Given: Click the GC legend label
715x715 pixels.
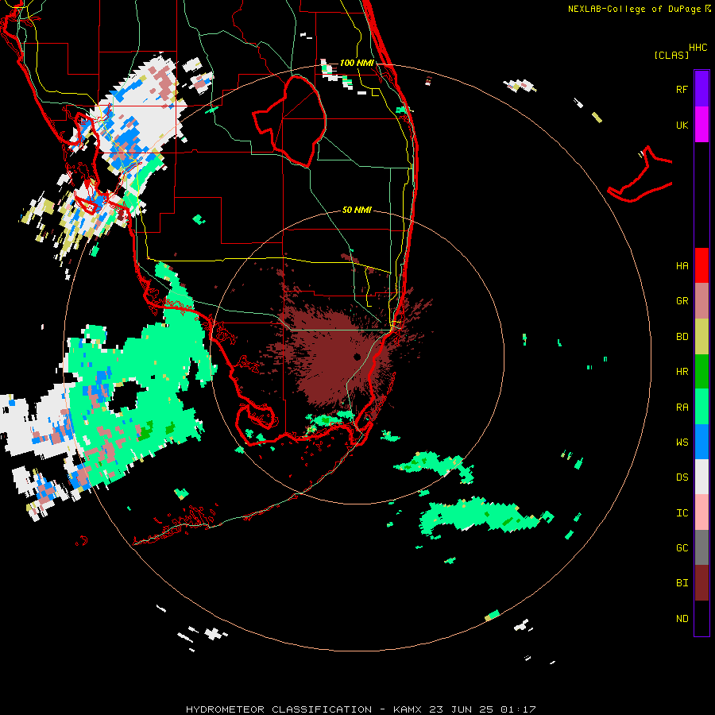Looking at the screenshot, I should pyautogui.click(x=682, y=547).
